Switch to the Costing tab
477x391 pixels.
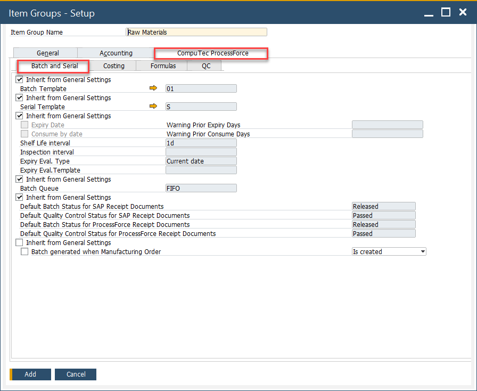[114, 66]
